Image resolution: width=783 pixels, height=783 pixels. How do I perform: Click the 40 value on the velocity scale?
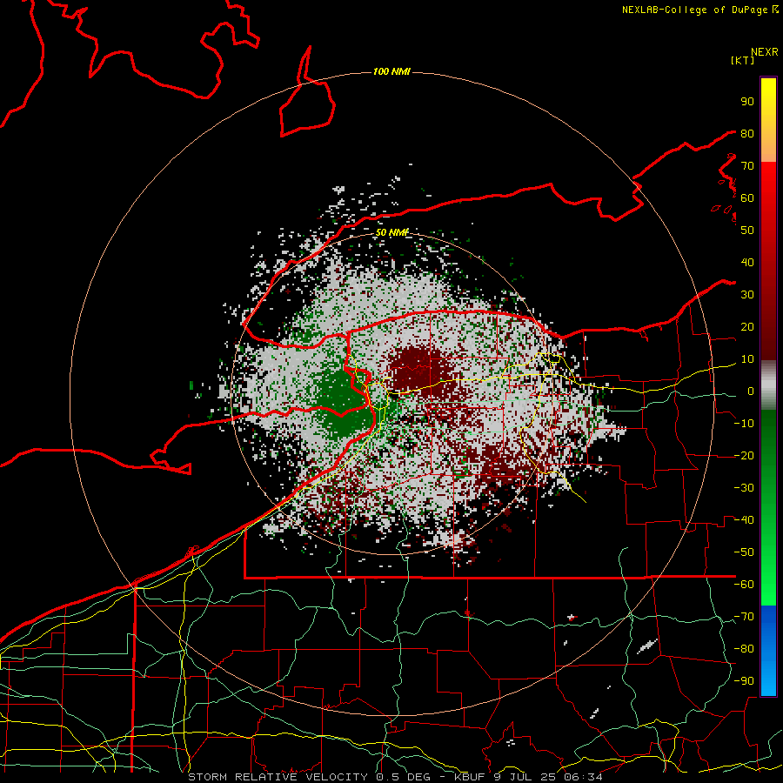pyautogui.click(x=747, y=262)
